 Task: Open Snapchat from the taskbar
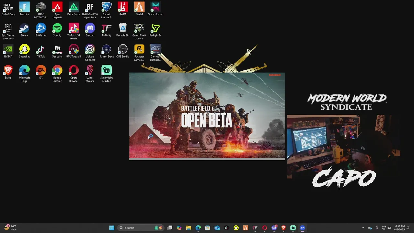click(x=236, y=228)
